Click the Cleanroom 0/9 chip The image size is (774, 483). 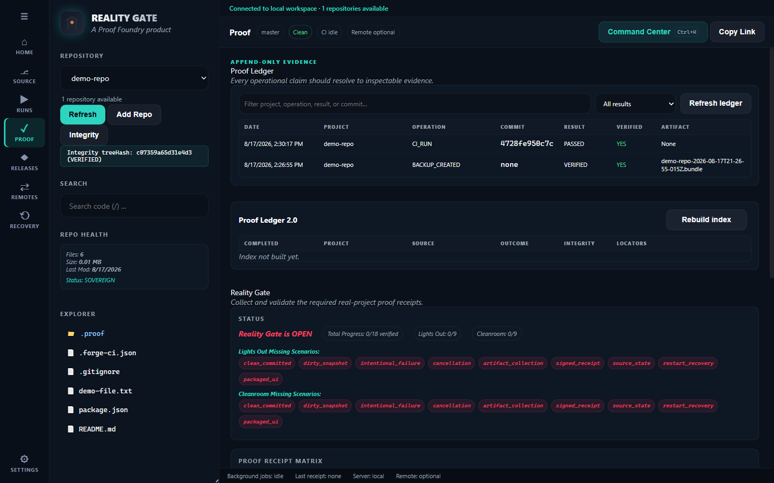pos(497,334)
